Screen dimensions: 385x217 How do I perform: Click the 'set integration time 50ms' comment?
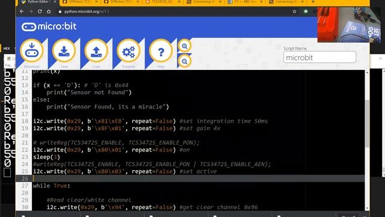point(223,121)
